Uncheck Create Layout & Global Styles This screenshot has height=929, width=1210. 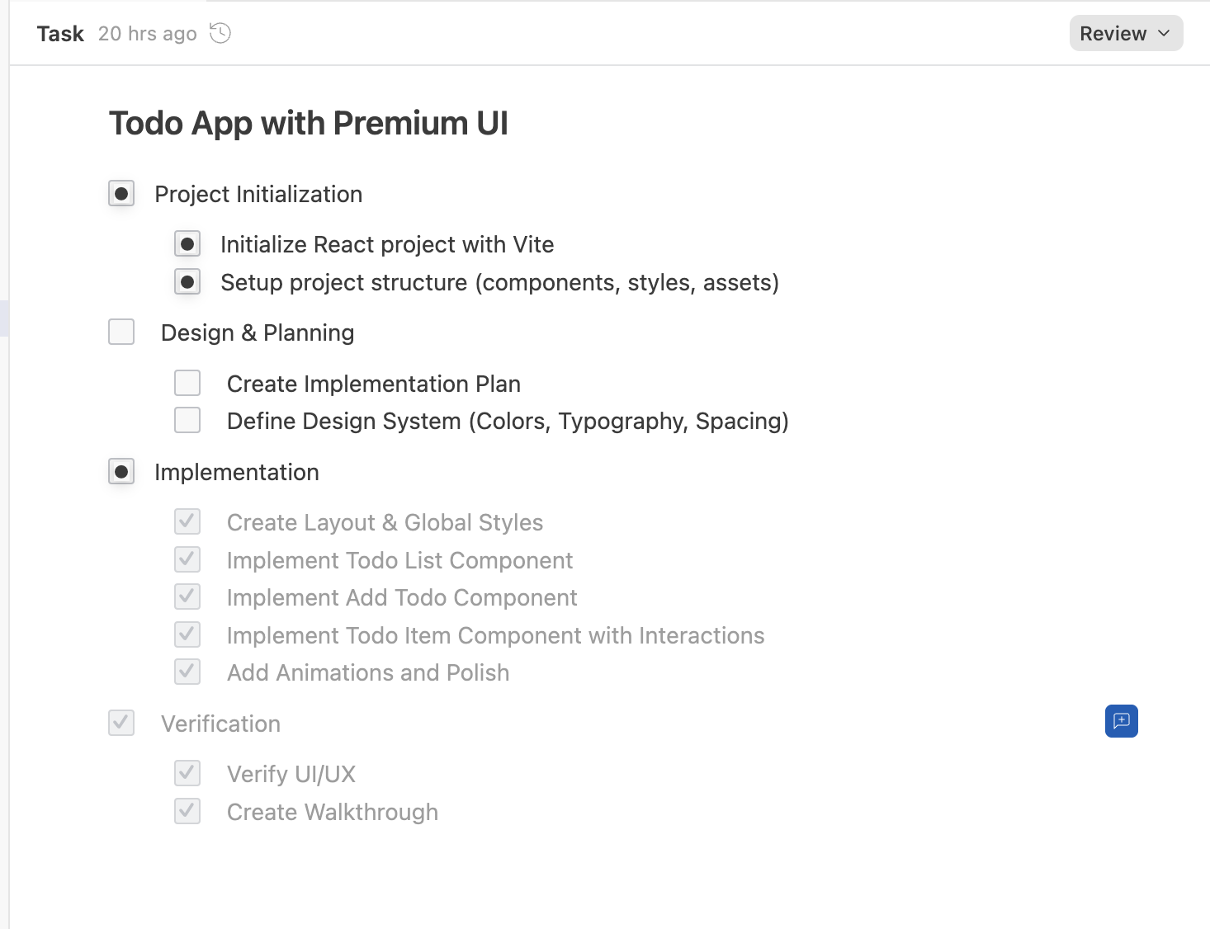click(187, 521)
